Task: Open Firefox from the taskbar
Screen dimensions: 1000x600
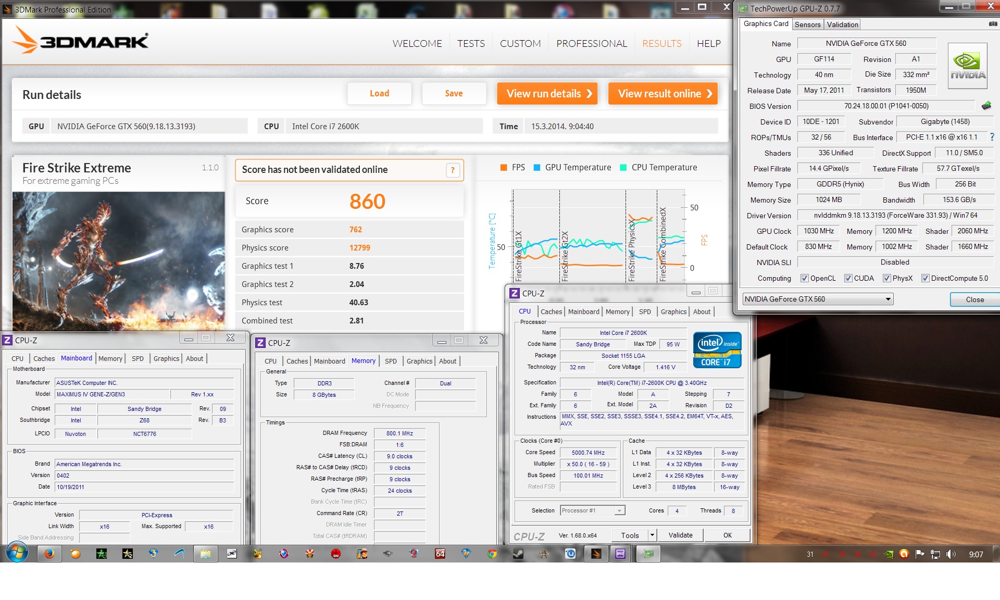Action: (x=49, y=554)
